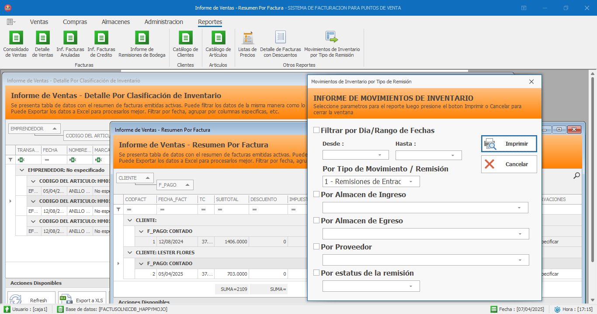This screenshot has height=314, width=597.
Task: Click the Cancelar button
Action: click(509, 164)
